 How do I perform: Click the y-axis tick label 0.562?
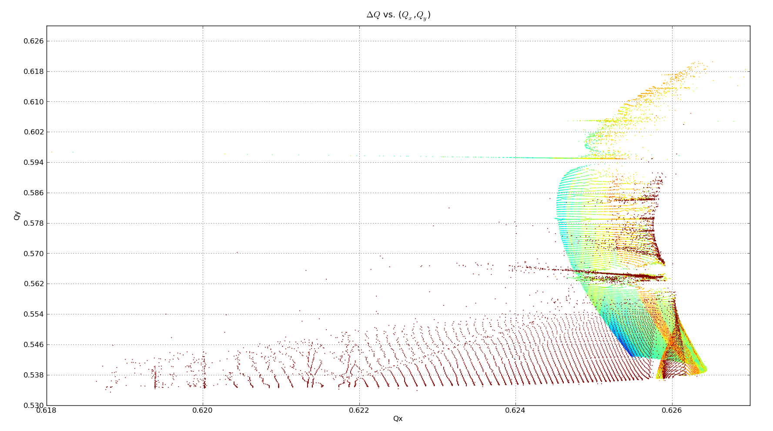coord(33,284)
